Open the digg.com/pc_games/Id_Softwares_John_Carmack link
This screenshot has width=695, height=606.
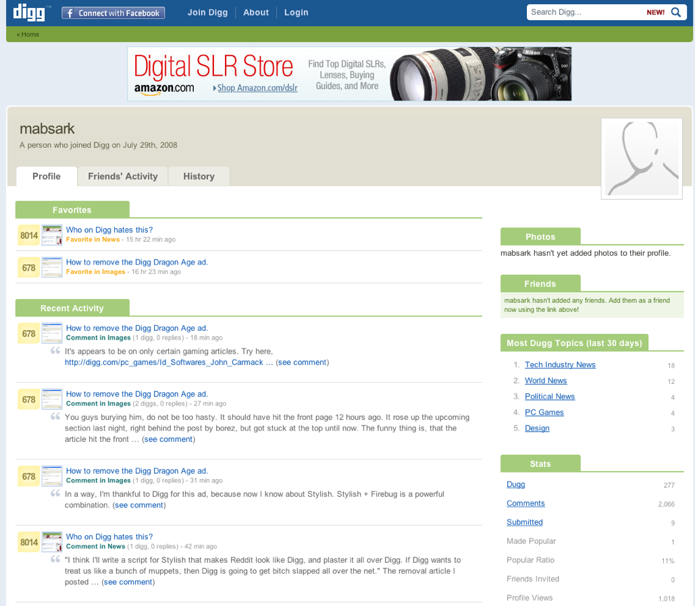pyautogui.click(x=169, y=362)
